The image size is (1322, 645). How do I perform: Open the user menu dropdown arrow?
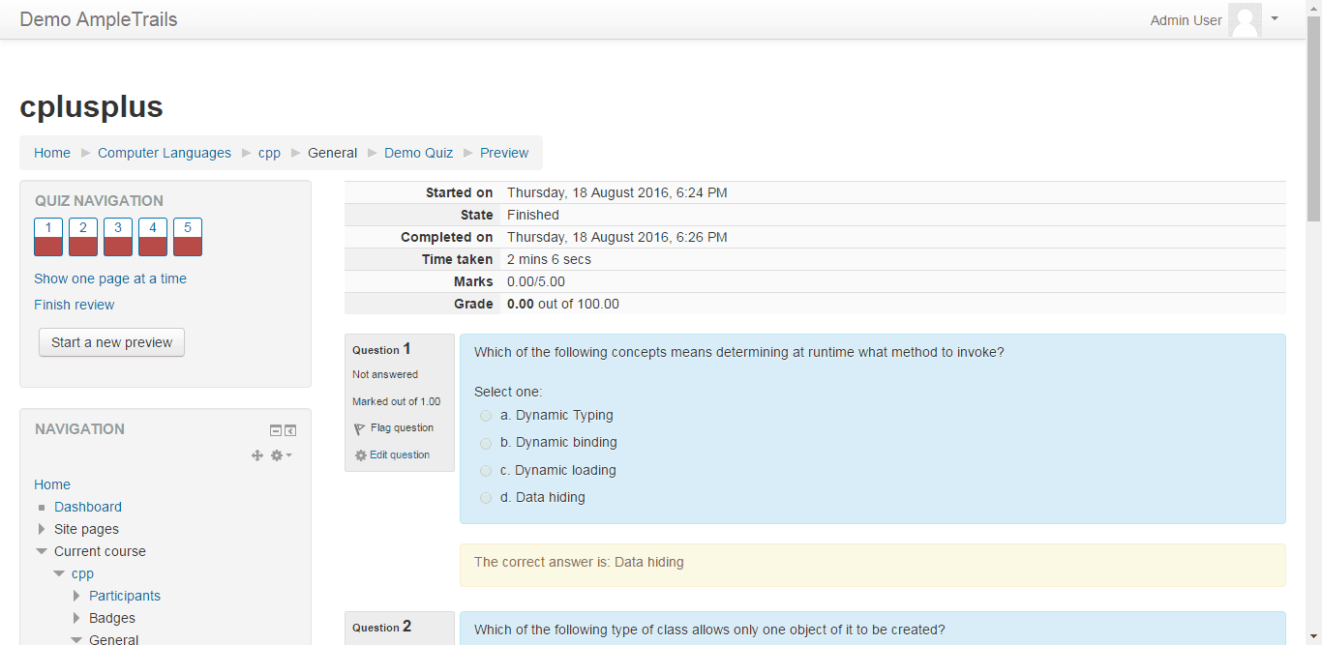[x=1275, y=18]
